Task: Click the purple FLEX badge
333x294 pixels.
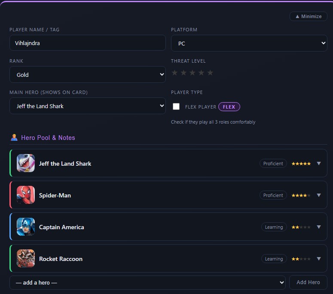Action: pos(229,107)
